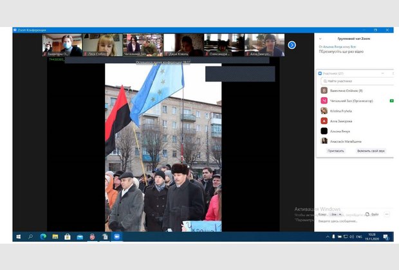Click the next participants arrow in video strip

click(x=292, y=45)
